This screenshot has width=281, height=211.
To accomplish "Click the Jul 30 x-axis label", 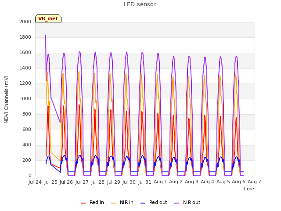I will (x=129, y=182).
